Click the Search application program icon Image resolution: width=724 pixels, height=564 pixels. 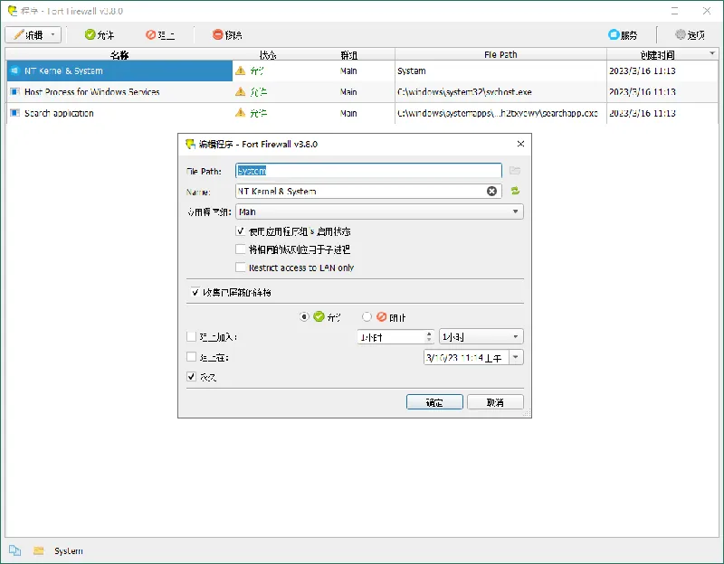point(14,113)
